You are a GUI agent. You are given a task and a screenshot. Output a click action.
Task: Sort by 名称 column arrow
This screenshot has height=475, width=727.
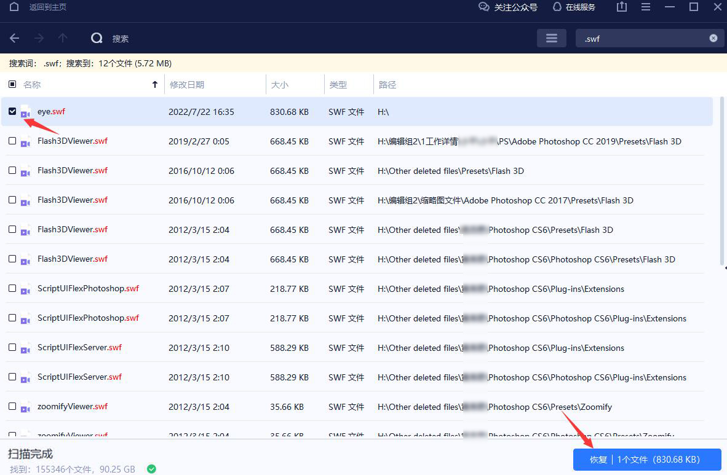click(x=154, y=85)
